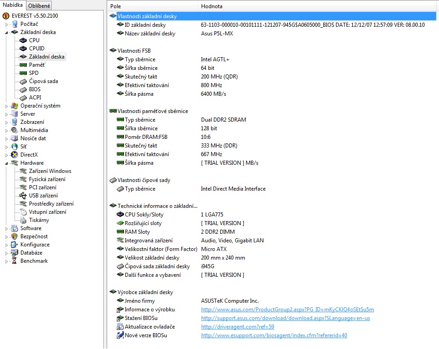Click the SPD memory icon
The height and width of the screenshot is (349, 439).
23,73
